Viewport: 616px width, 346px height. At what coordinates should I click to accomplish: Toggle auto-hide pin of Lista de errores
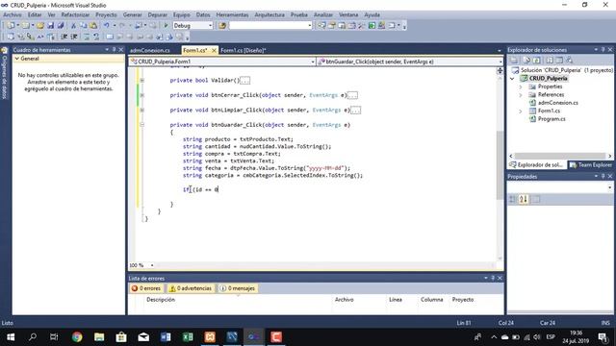(x=493, y=278)
